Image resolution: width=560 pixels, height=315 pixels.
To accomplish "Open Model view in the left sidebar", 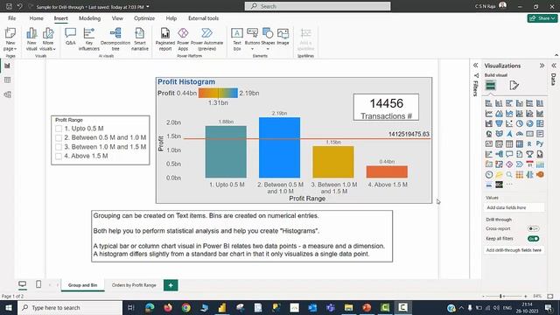I will pos(7,94).
